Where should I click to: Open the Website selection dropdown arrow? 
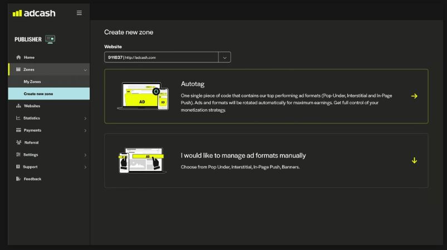click(x=224, y=57)
